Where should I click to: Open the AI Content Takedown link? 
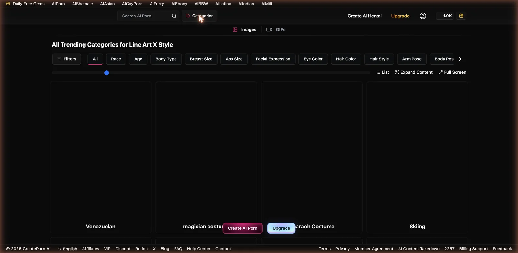(x=419, y=249)
